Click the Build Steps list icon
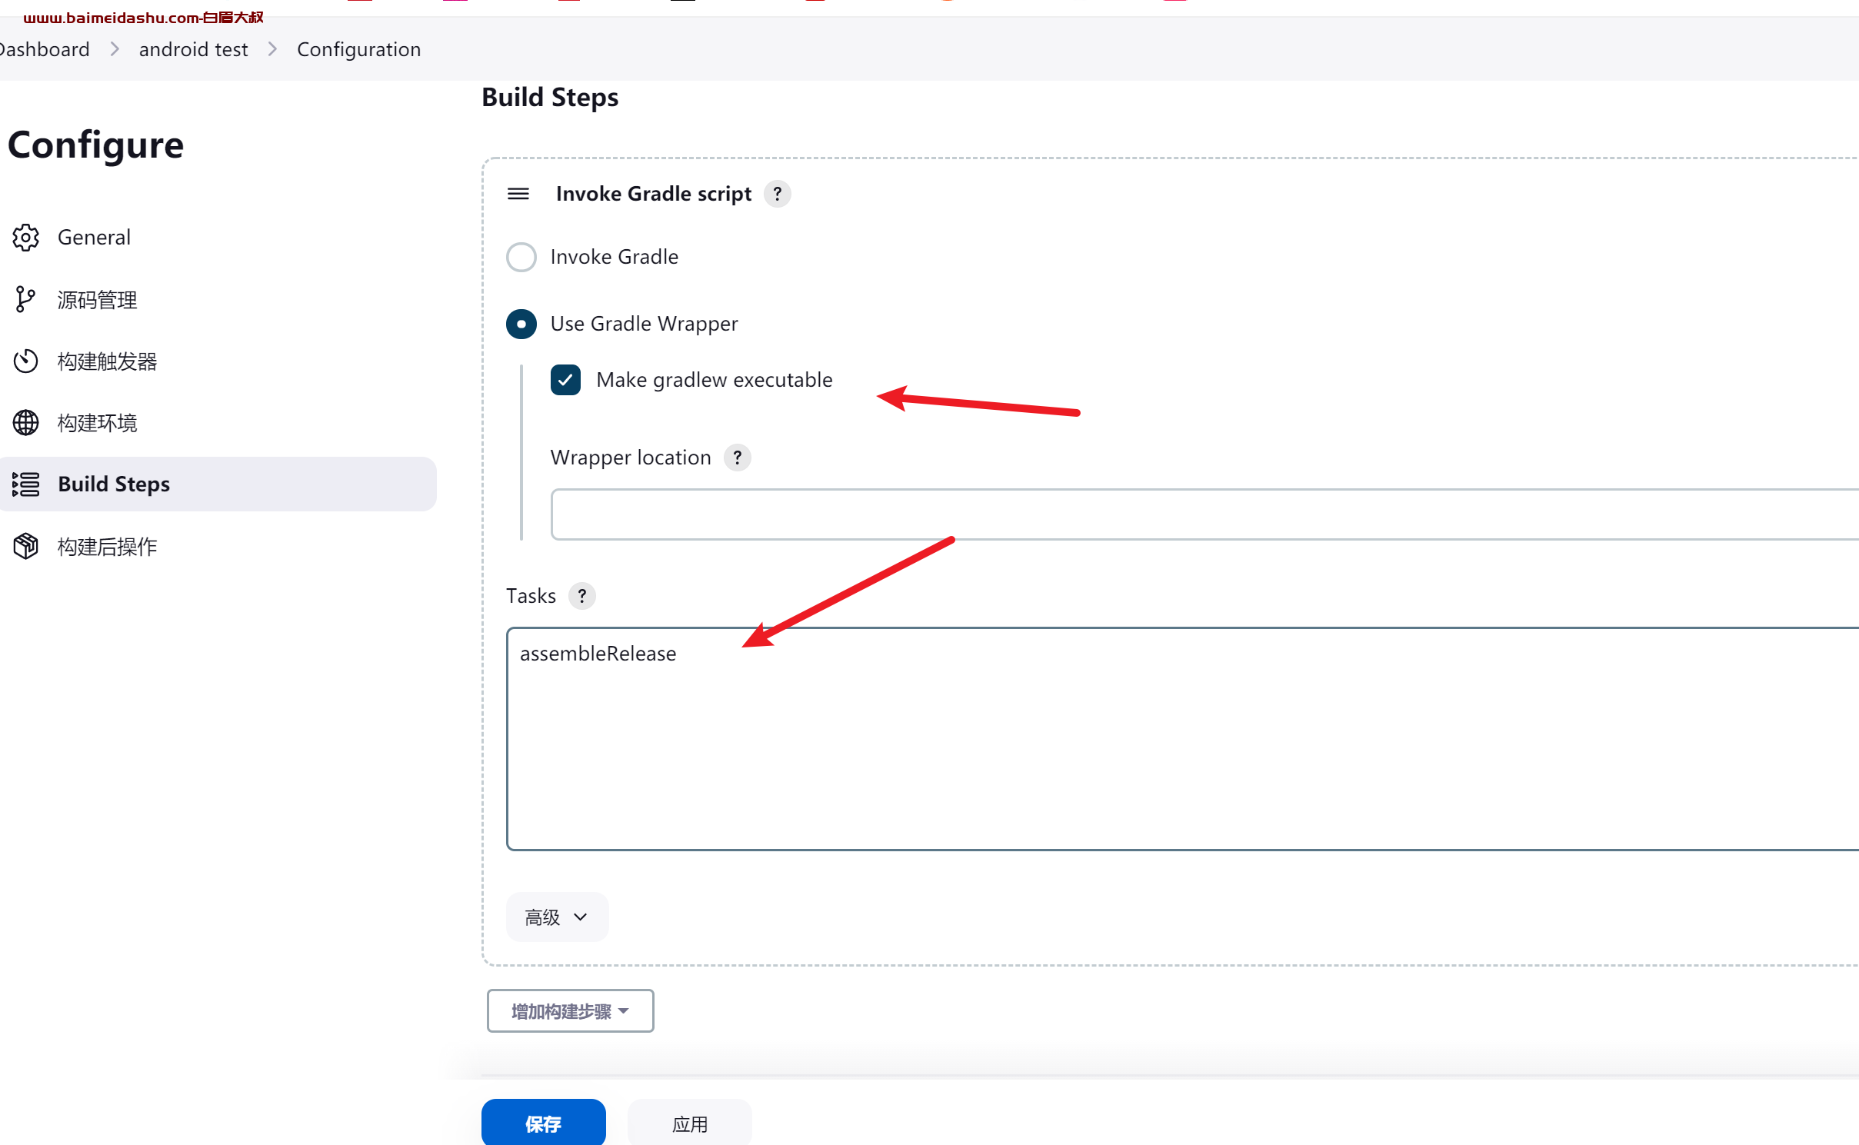The width and height of the screenshot is (1859, 1145). pos(25,484)
